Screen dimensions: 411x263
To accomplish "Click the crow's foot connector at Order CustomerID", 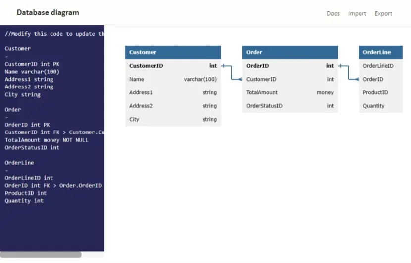I will (240, 79).
